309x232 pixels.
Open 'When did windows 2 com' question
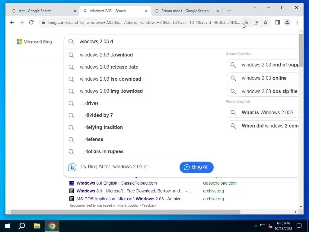(x=262, y=126)
